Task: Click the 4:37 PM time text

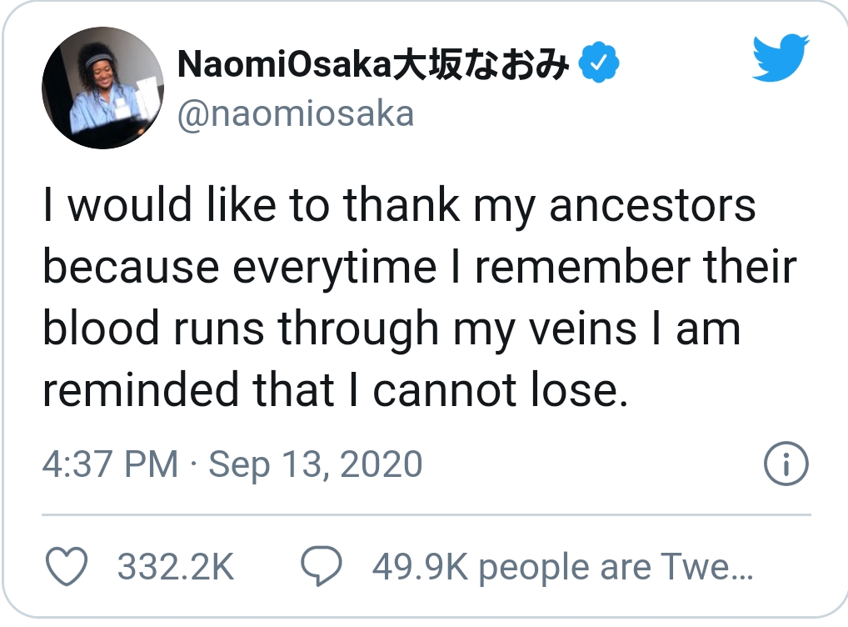Action: click(110, 464)
